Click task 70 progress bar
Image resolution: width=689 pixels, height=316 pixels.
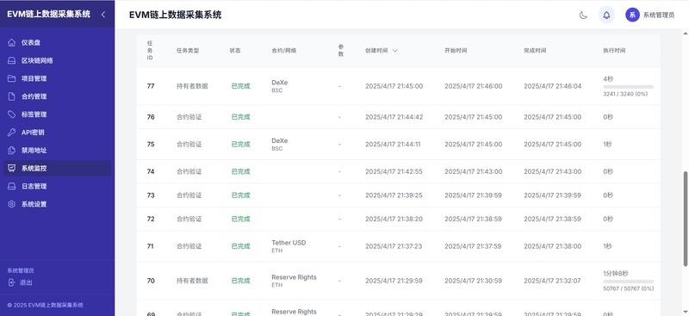629,282
